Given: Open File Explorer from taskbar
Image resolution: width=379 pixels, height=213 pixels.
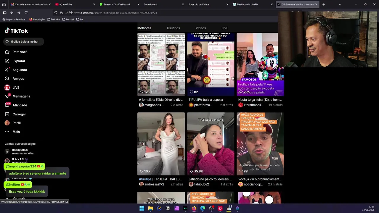Looking at the screenshot, I should pos(150,208).
